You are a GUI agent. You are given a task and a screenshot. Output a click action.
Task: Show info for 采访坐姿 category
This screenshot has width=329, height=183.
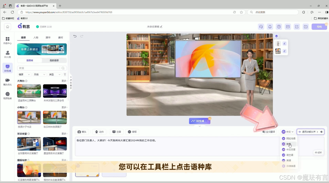click(x=29, y=134)
